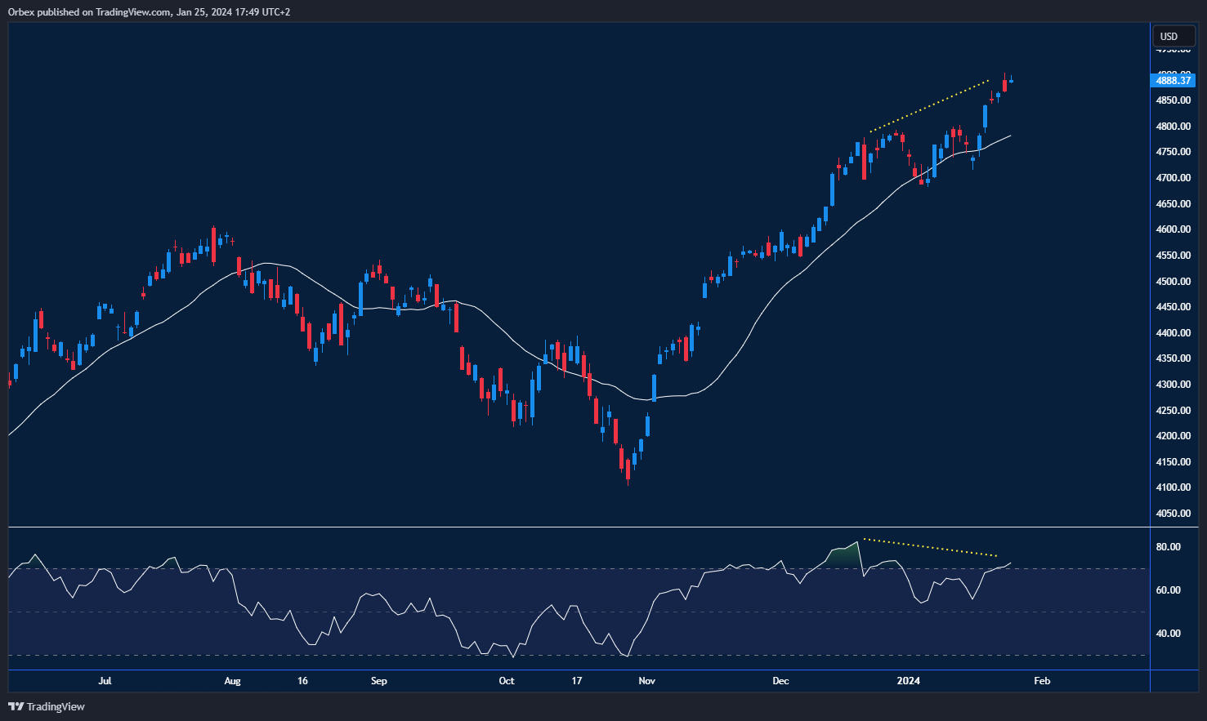Click the 4800.00 price scale label
The image size is (1207, 721).
1172,126
